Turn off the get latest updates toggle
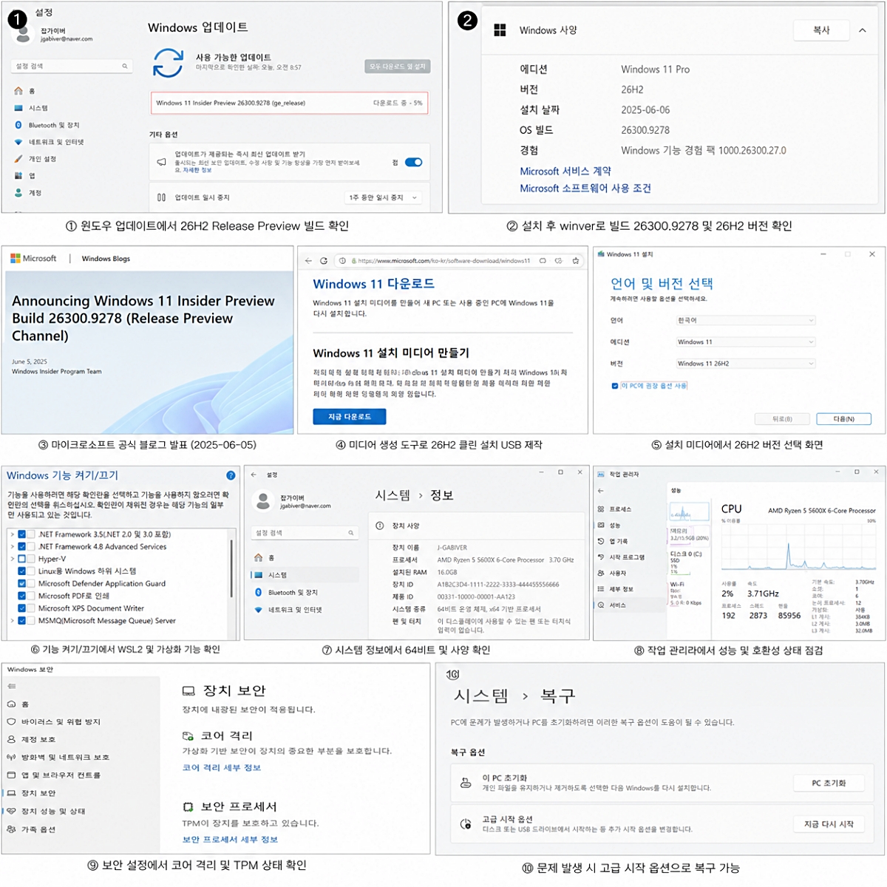887x887 pixels. [414, 162]
